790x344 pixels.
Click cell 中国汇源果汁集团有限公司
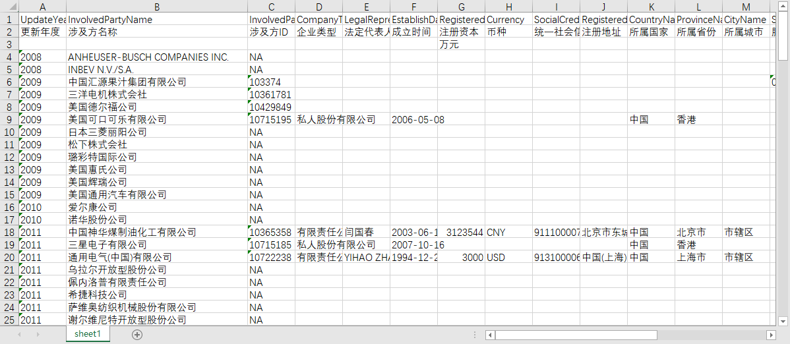pyautogui.click(x=157, y=82)
